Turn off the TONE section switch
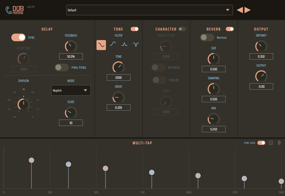 pyautogui.click(x=135, y=29)
